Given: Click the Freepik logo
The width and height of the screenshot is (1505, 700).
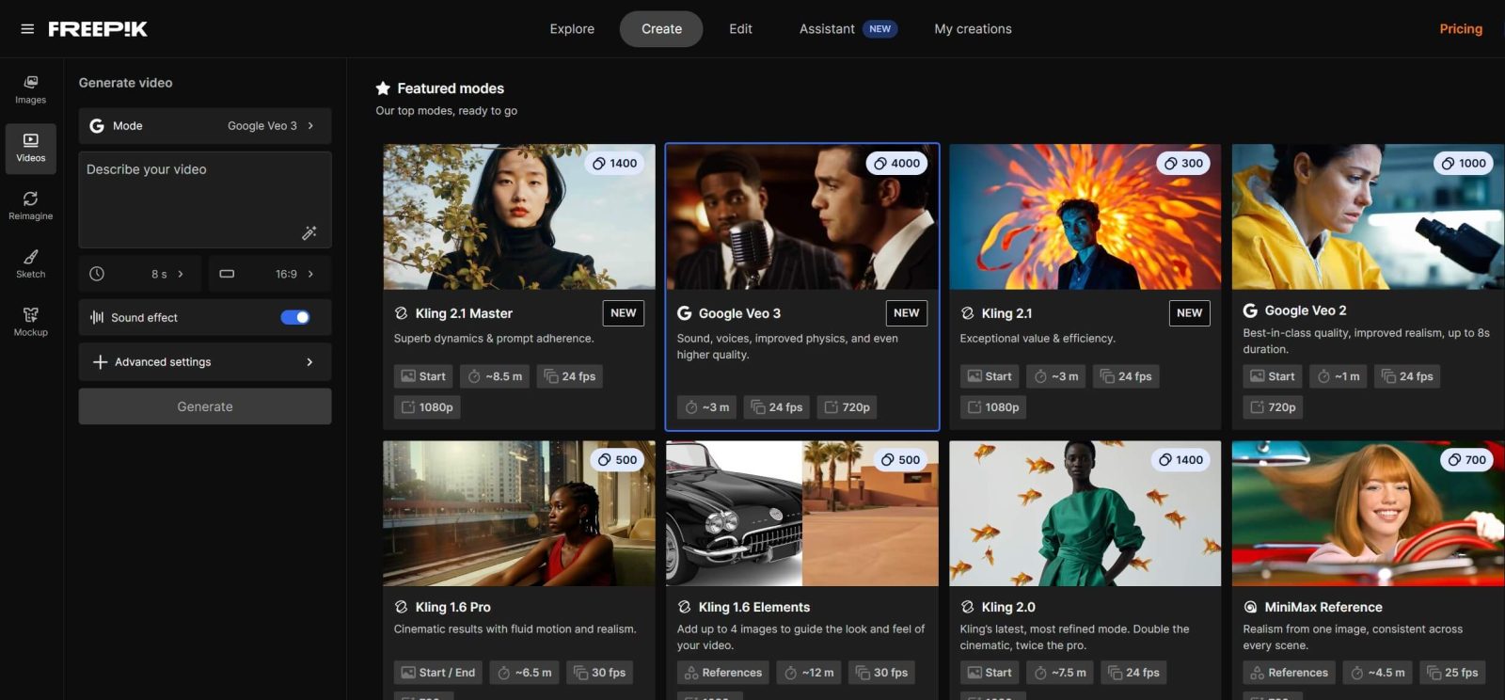Looking at the screenshot, I should [x=98, y=29].
